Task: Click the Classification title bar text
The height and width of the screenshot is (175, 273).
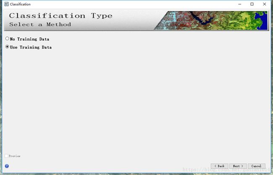Action: 20,4
